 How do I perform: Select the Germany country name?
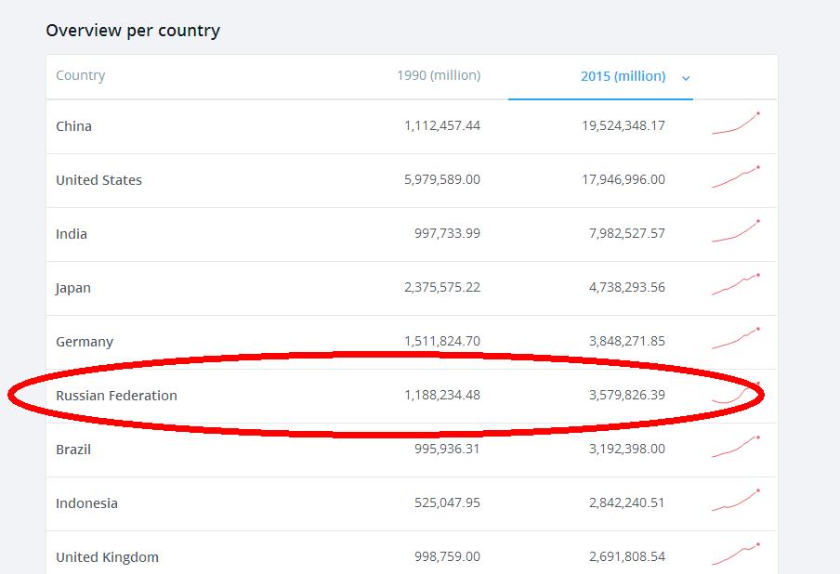click(85, 342)
